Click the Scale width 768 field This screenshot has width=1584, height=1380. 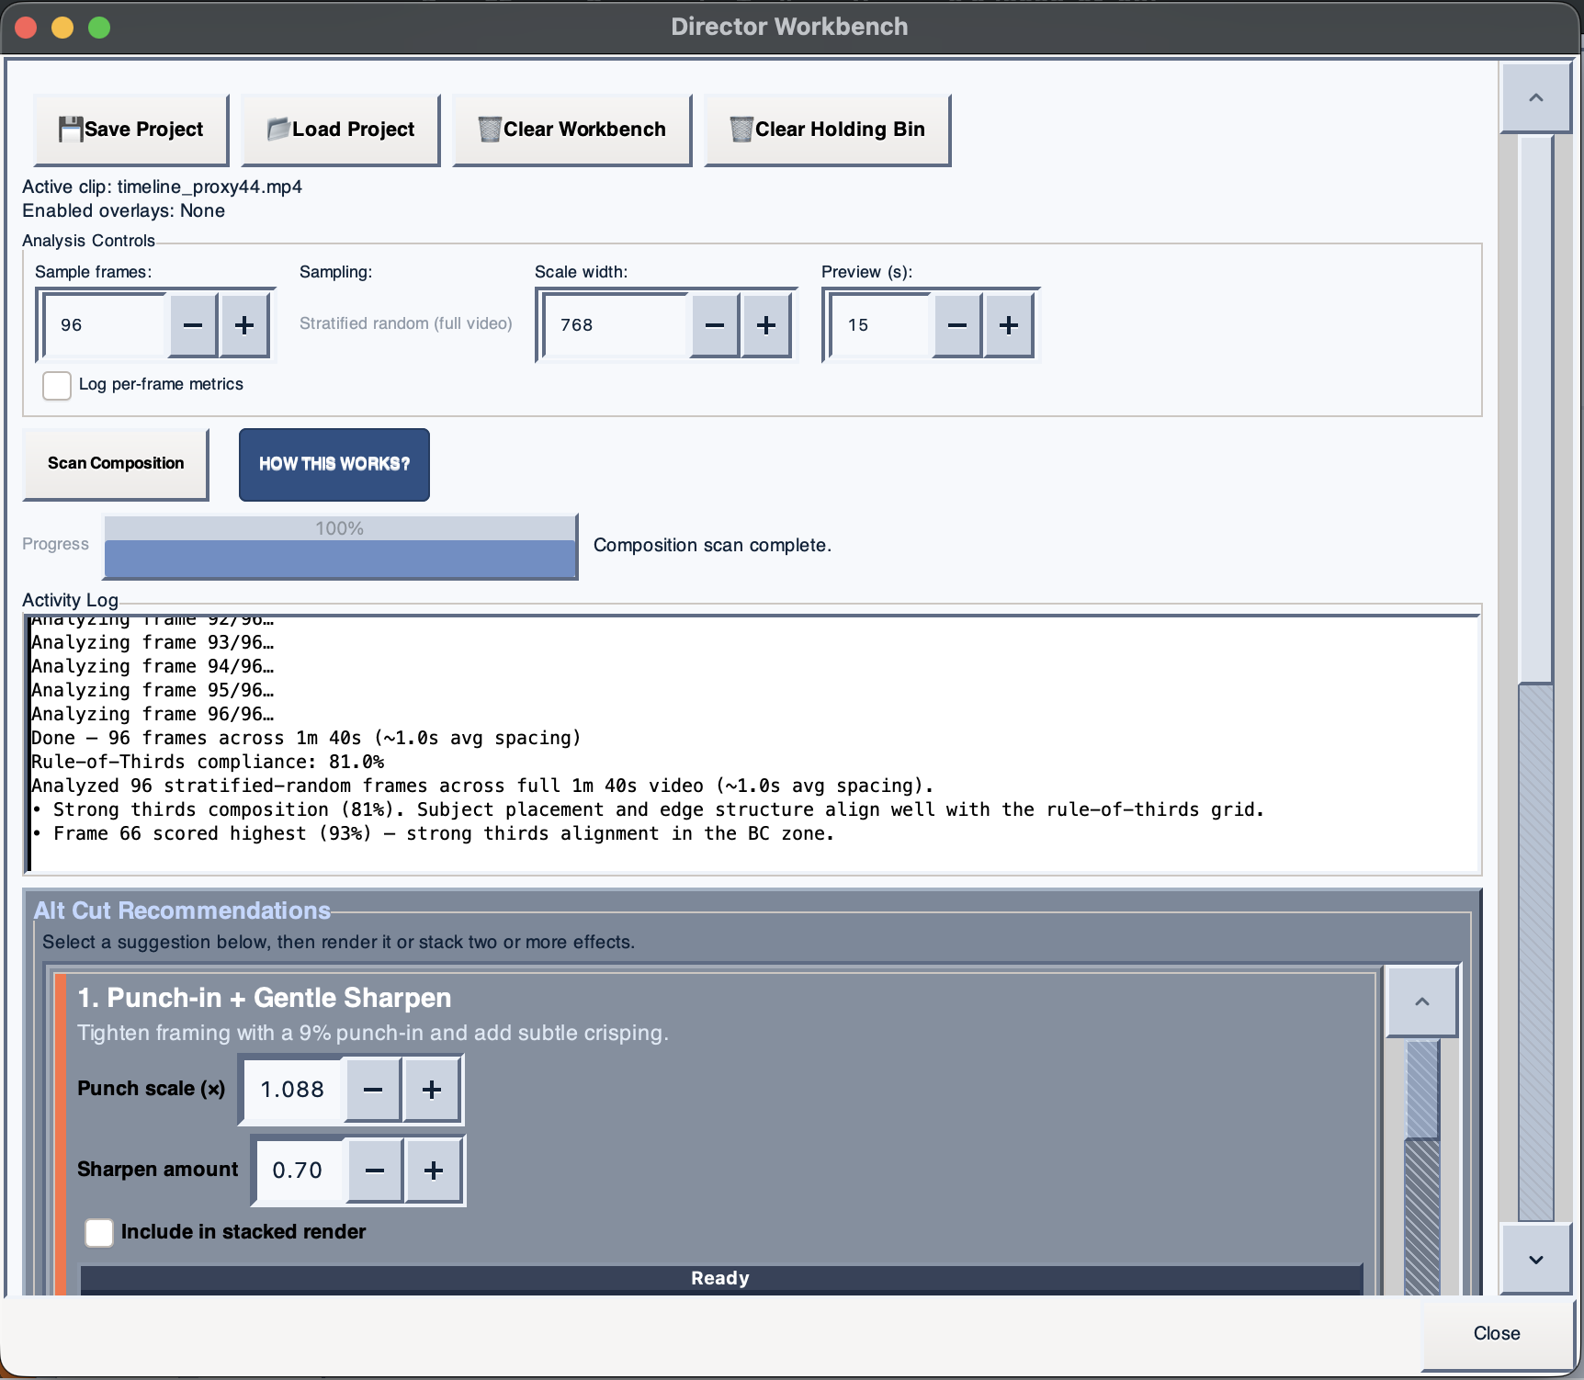coord(616,325)
